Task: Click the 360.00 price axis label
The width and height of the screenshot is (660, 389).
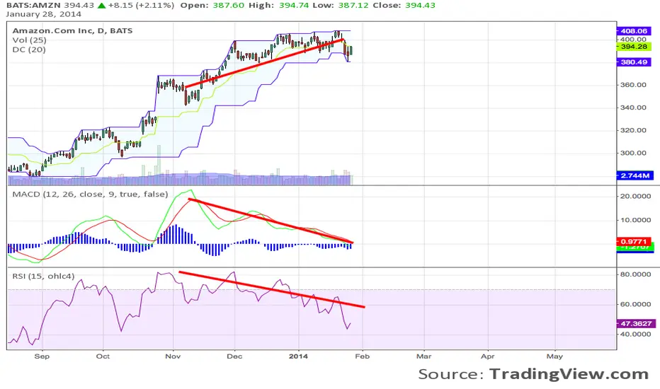Action: click(x=633, y=85)
